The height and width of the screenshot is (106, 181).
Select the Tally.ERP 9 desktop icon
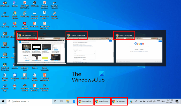(x=25, y=76)
